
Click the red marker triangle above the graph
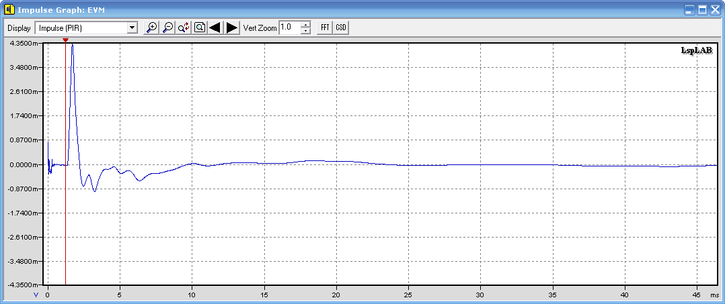coord(66,40)
